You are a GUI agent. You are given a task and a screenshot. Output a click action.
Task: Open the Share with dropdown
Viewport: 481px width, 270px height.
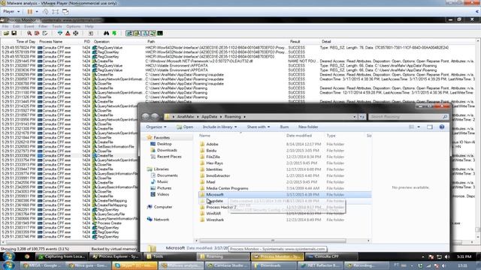point(259,127)
